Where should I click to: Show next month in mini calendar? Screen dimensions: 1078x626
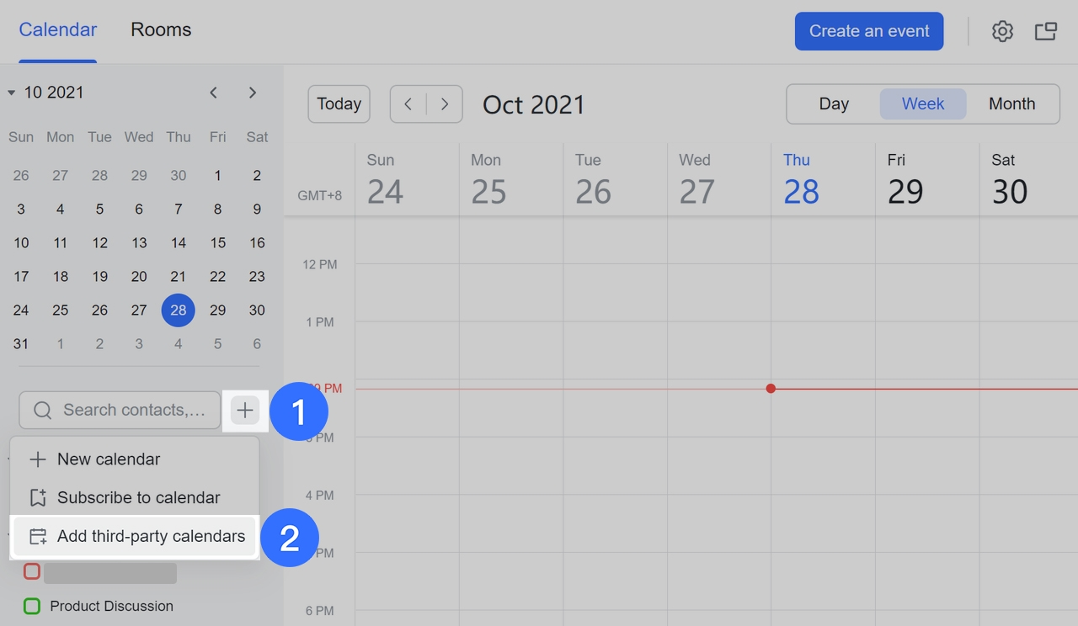(253, 93)
